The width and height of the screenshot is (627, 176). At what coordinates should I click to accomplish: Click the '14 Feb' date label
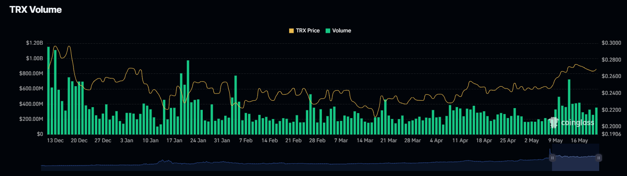point(269,141)
